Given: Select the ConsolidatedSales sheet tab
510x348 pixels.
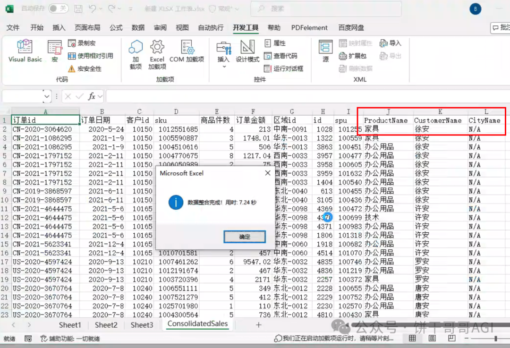Looking at the screenshot, I should (197, 324).
